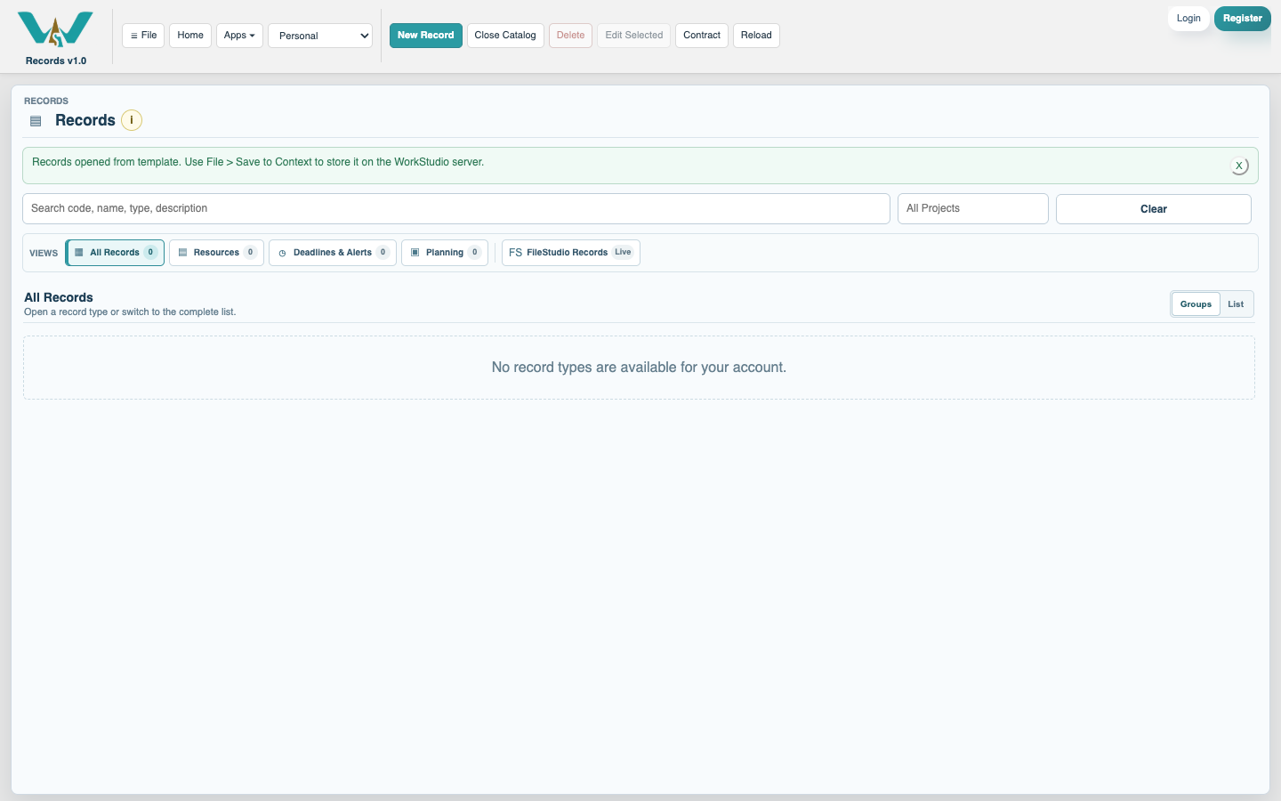Viewport: 1281px width, 801px height.
Task: Focus the search code, name, type field
Action: point(456,208)
